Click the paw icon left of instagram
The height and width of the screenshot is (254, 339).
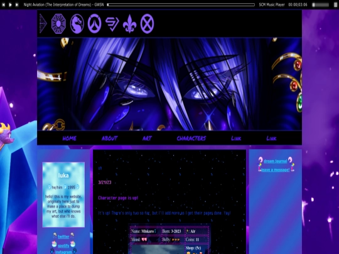tap(52, 251)
